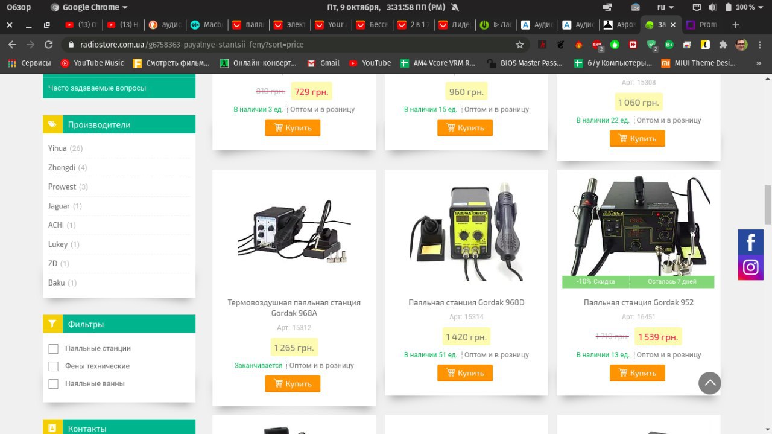
Task: Bookmark this page with the star icon
Action: pyautogui.click(x=520, y=45)
